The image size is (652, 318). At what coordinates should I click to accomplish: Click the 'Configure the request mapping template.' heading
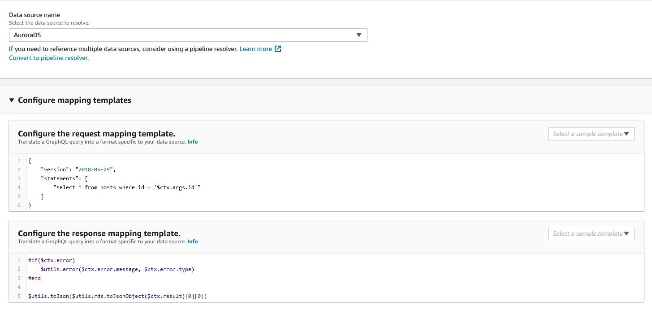pyautogui.click(x=96, y=134)
